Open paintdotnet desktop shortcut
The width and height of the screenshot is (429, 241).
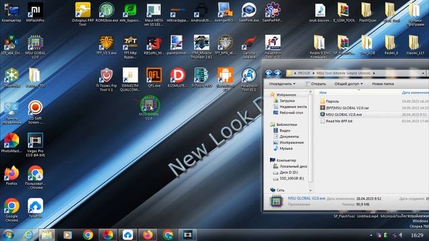pos(177,45)
